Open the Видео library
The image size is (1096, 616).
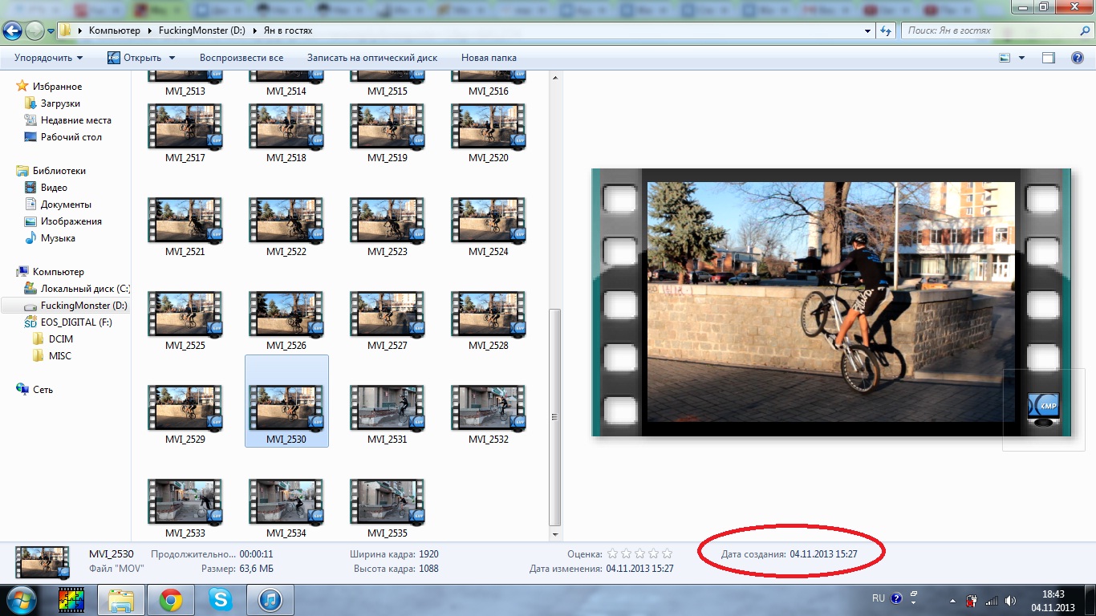point(54,188)
